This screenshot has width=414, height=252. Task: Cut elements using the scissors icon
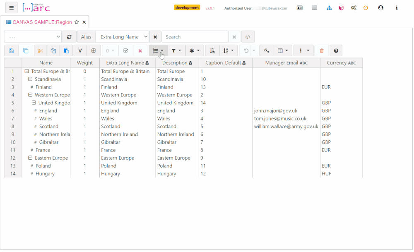(40, 50)
